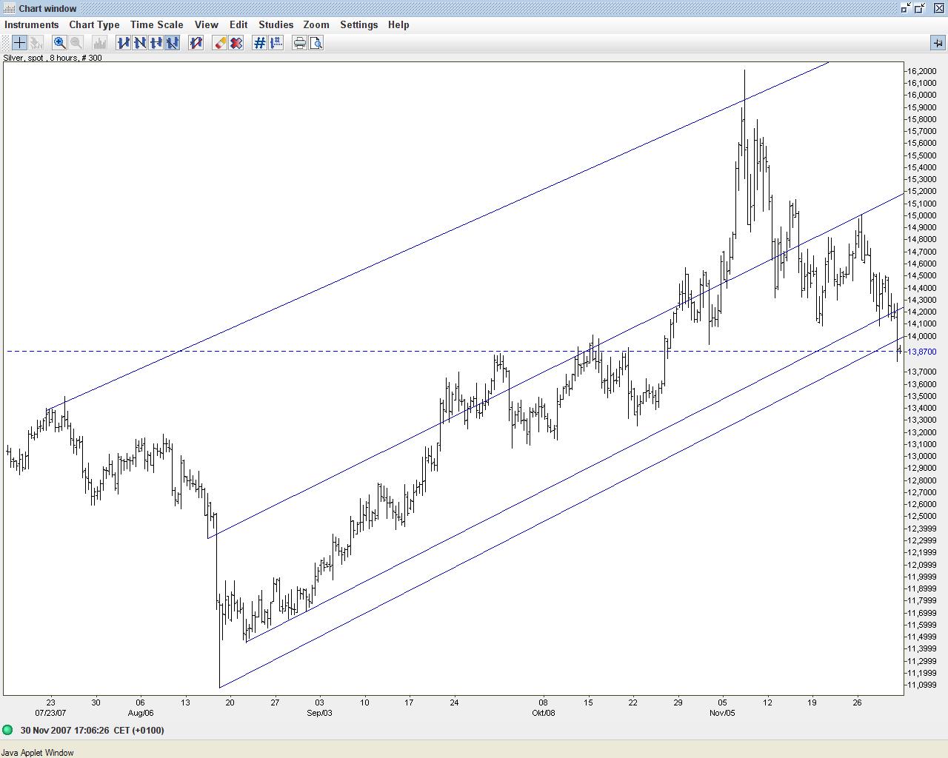Toggle the pin icon at toolbar right
The image size is (948, 758).
[x=938, y=43]
